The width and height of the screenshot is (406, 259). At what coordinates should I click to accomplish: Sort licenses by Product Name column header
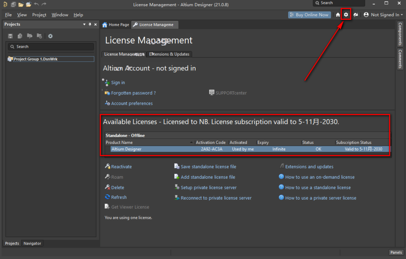(148, 142)
